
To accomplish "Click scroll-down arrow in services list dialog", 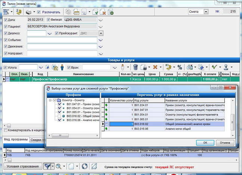I will click(x=233, y=135).
